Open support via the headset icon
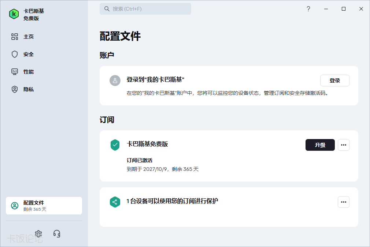The width and height of the screenshot is (370, 247). tap(57, 234)
